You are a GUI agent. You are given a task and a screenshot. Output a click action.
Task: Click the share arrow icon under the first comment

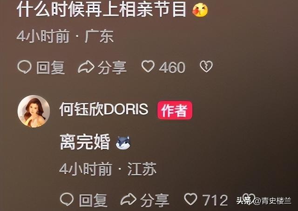coord(86,67)
